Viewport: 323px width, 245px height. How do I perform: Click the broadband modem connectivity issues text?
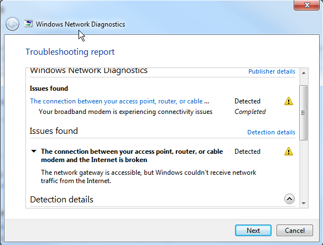(126, 112)
